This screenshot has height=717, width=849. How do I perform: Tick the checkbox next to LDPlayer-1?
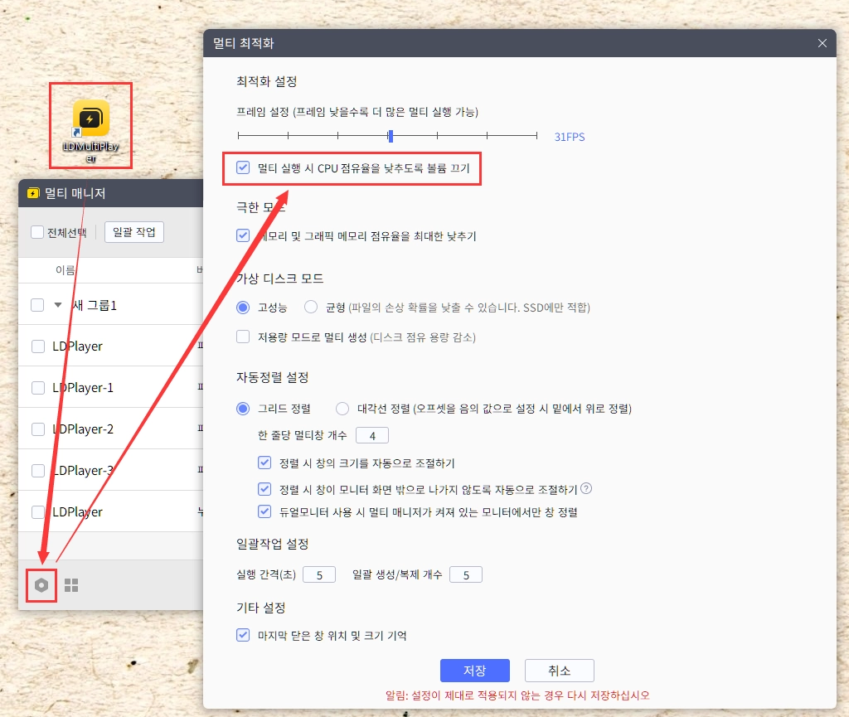tap(37, 388)
